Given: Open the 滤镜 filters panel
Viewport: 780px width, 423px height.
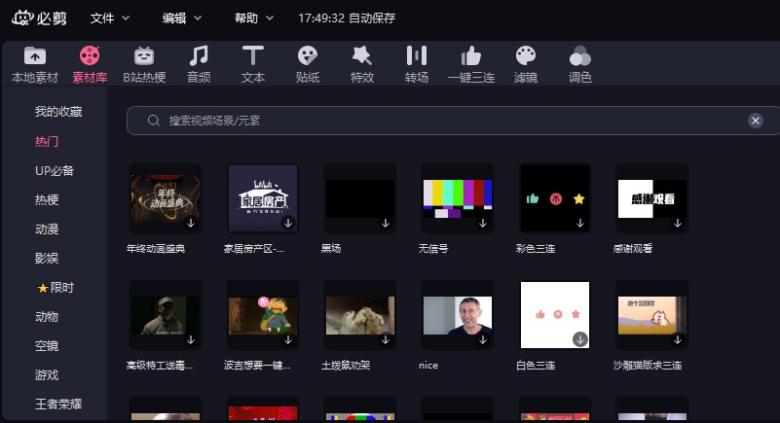Looking at the screenshot, I should click(x=525, y=64).
